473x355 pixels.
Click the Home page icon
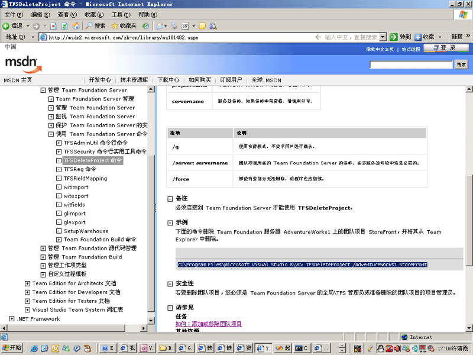click(x=76, y=26)
